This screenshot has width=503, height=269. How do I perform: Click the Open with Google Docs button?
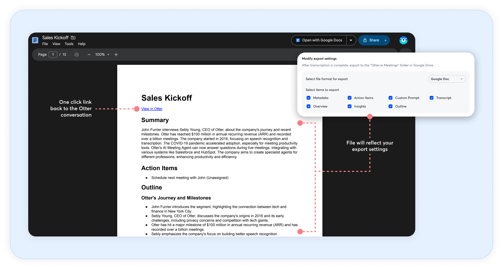click(319, 40)
